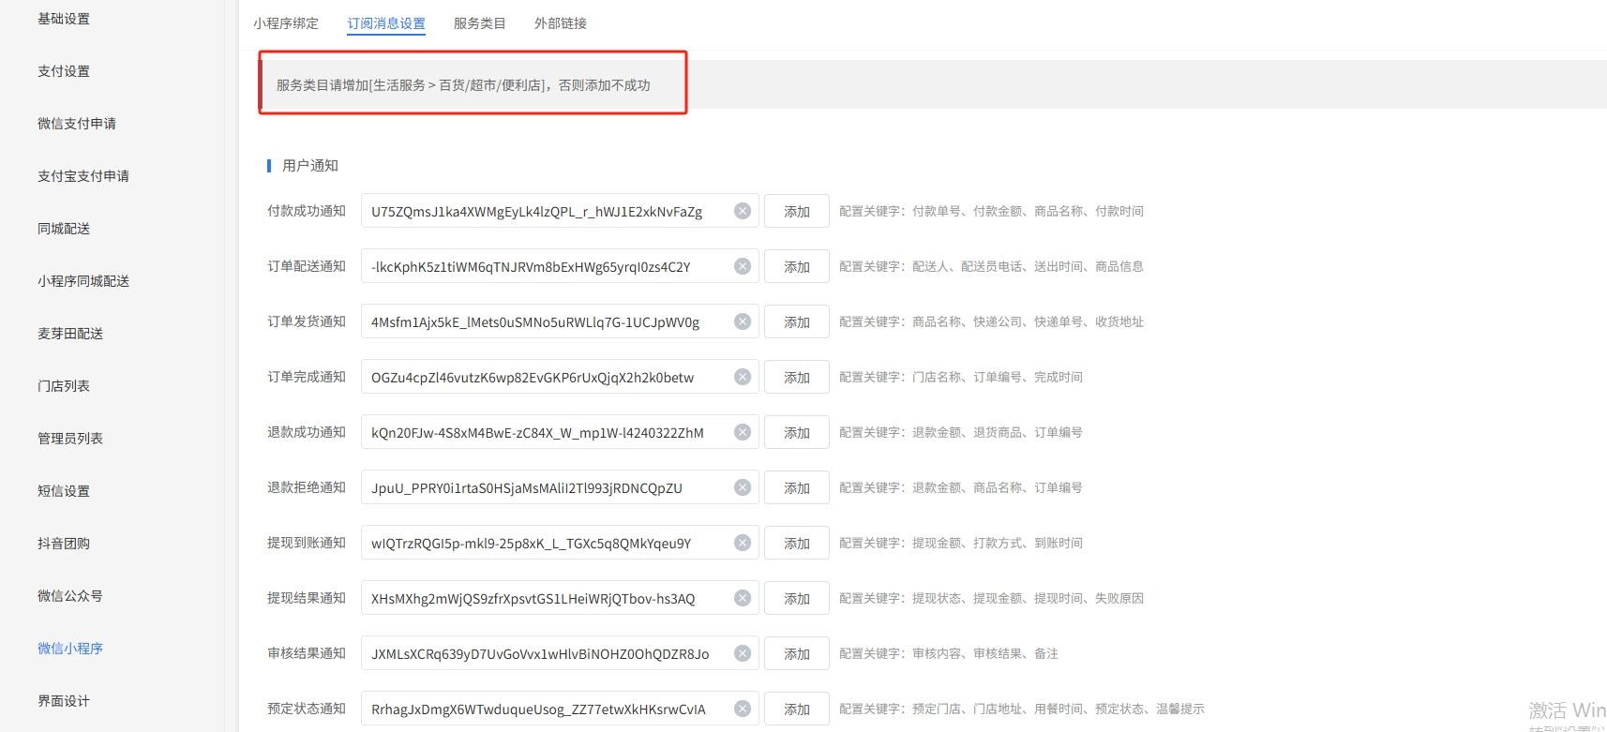Click 添加 for 提现结果通知

pyautogui.click(x=796, y=598)
